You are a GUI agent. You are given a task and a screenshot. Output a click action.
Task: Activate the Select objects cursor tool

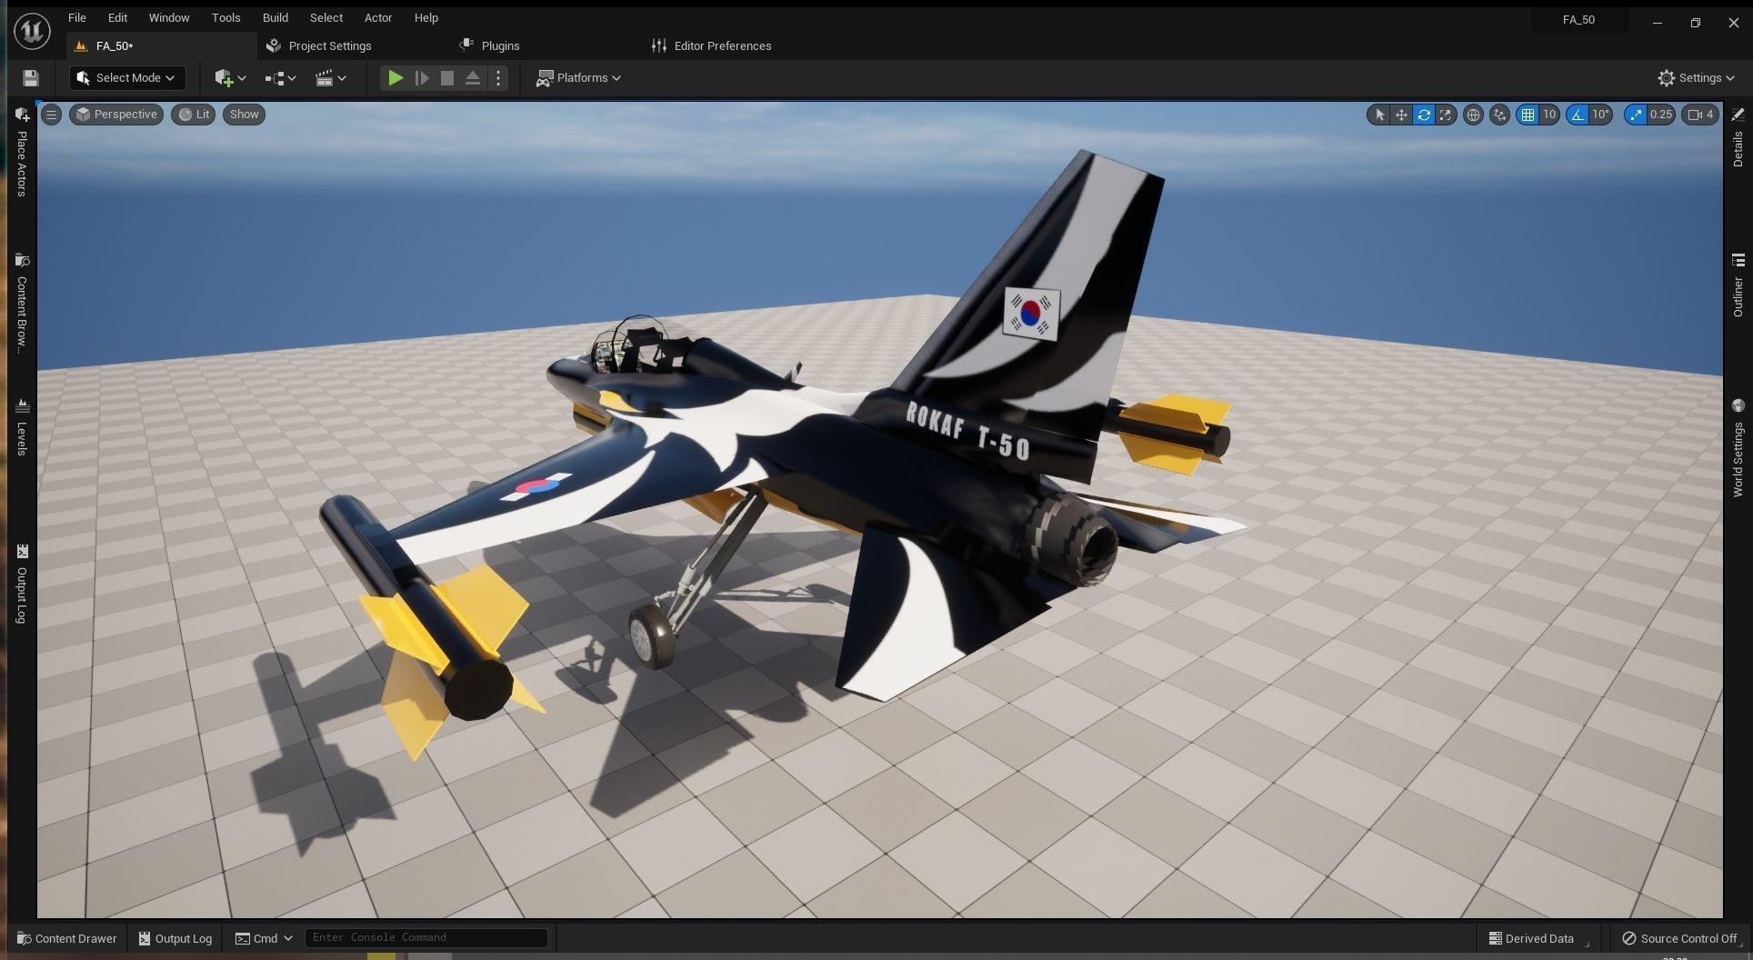tap(1379, 115)
